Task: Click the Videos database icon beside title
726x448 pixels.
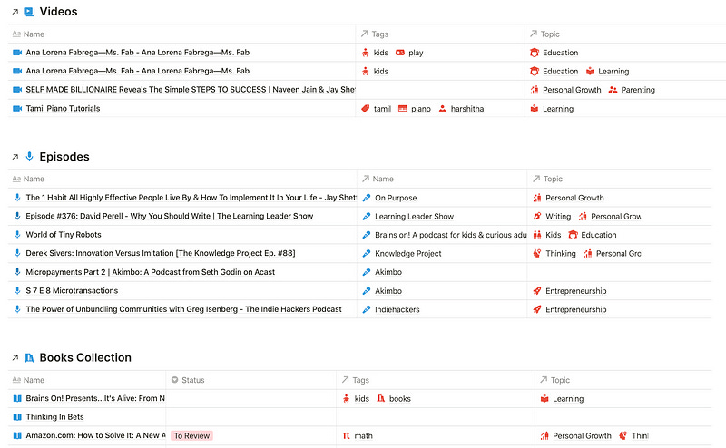Action: tap(29, 12)
